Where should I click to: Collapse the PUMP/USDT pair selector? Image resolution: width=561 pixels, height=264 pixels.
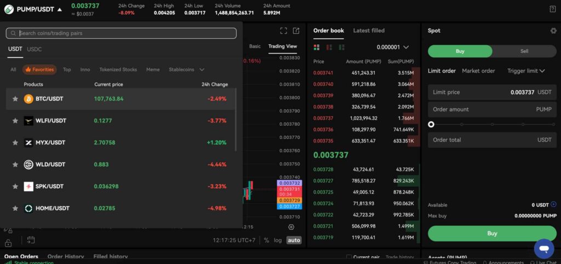click(59, 10)
